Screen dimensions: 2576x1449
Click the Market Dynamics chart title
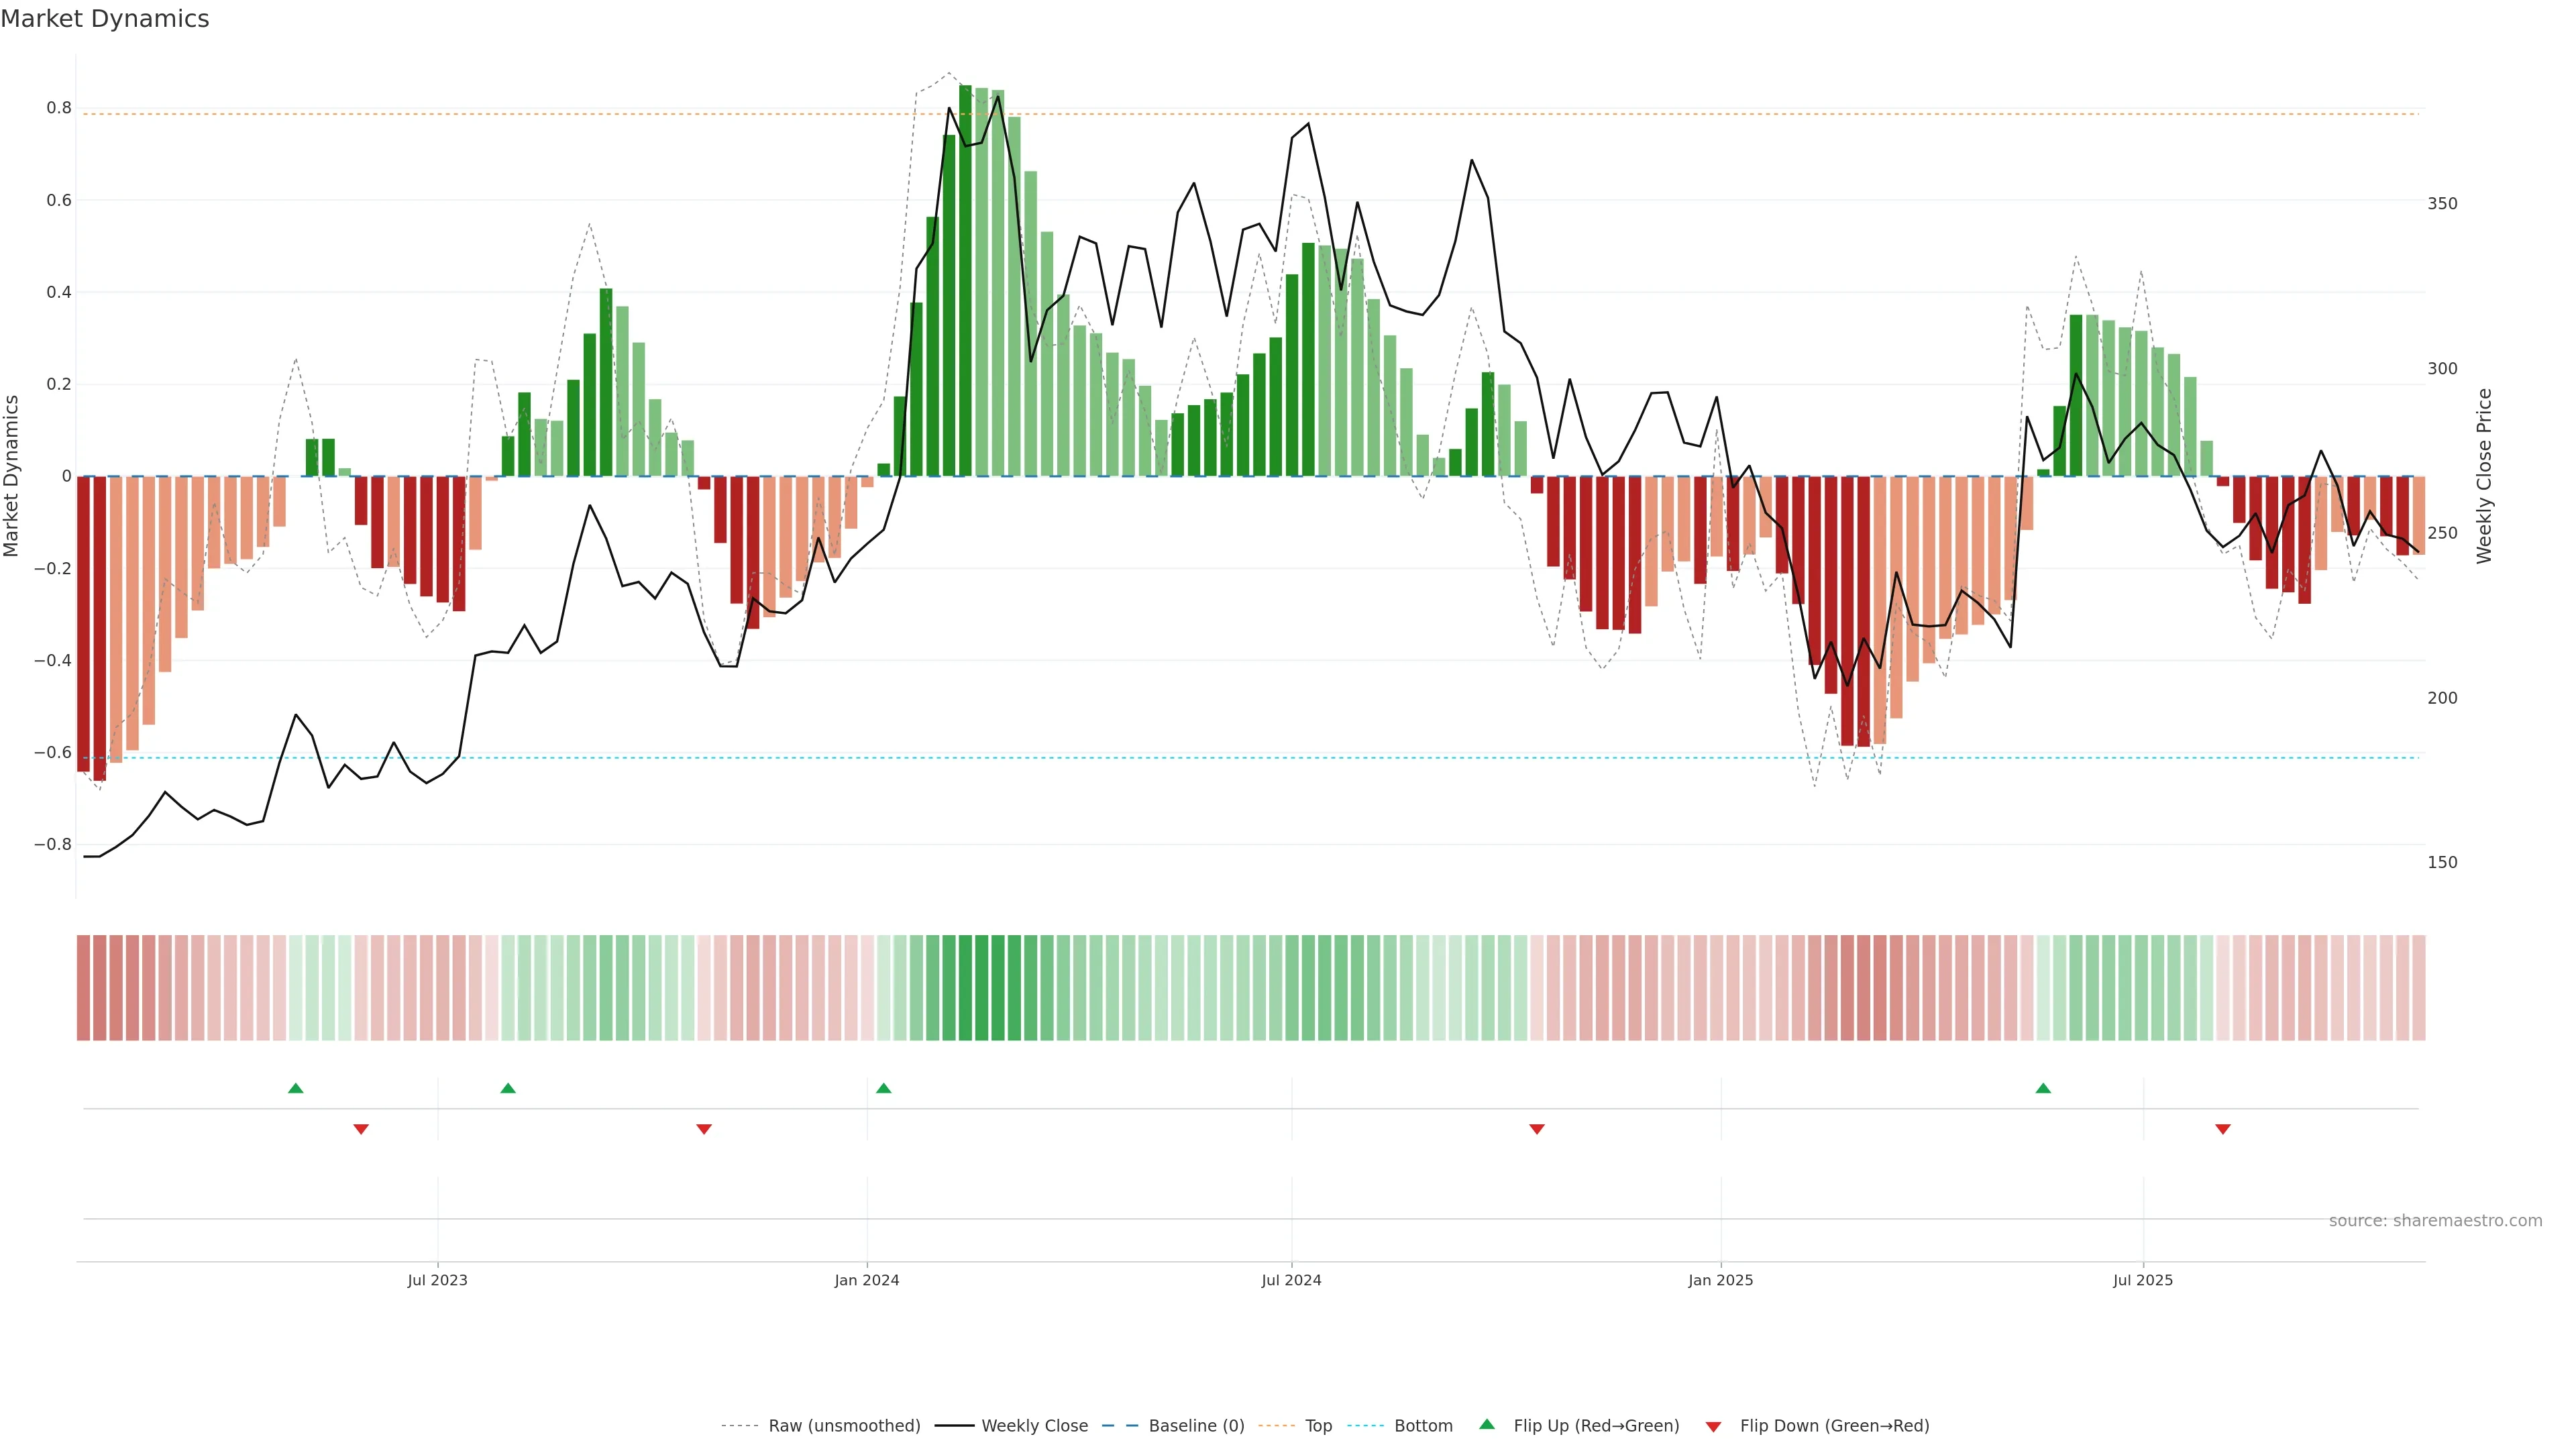(x=105, y=19)
